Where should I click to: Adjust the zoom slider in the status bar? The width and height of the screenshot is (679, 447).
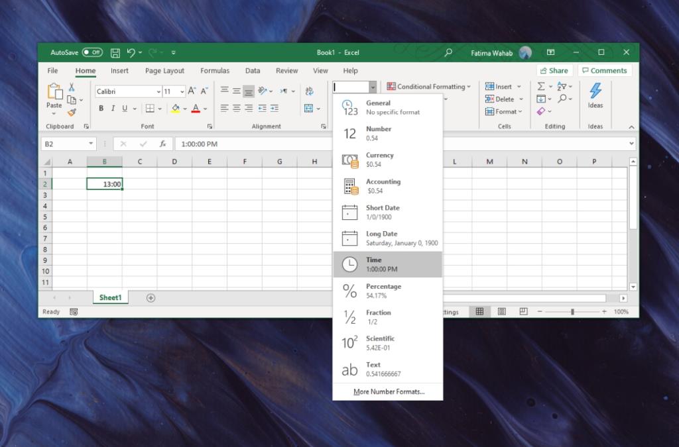572,311
